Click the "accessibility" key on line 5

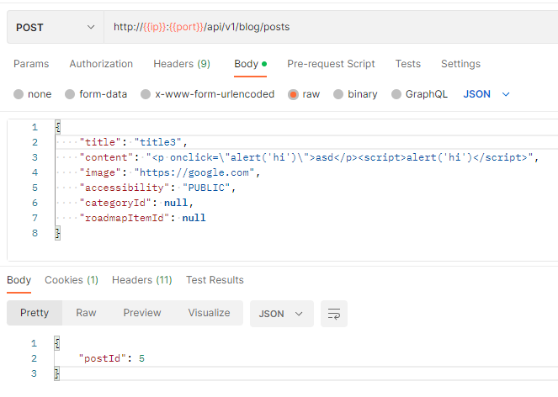click(125, 188)
